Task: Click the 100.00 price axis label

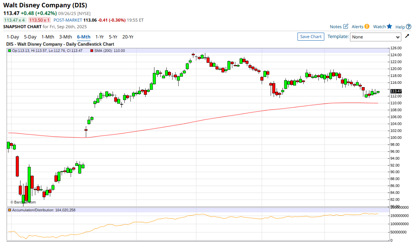Action: click(396, 138)
